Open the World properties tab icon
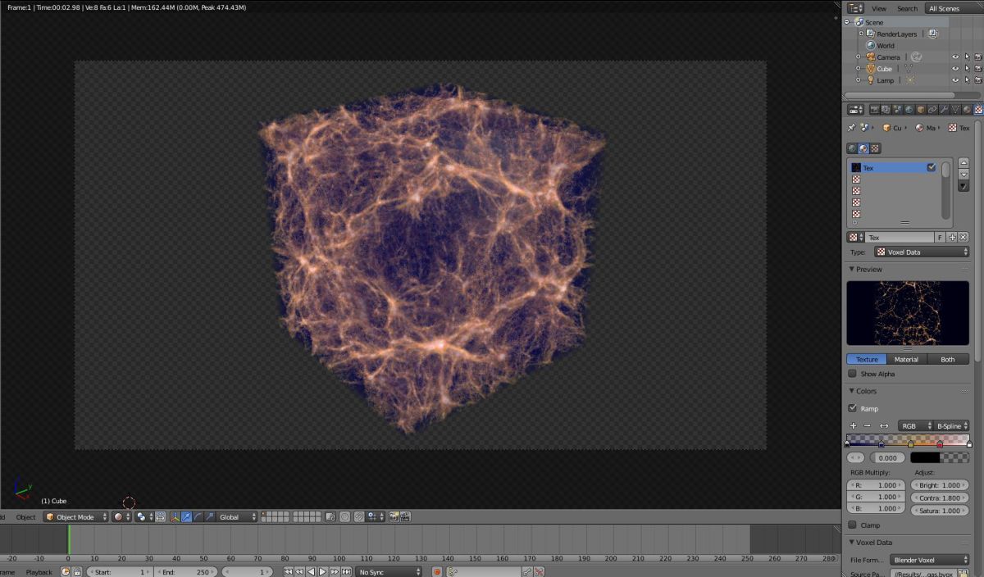 click(909, 109)
